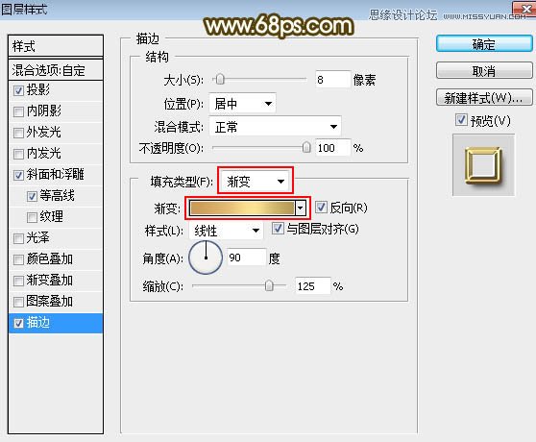Click the 不透明度 opacity slider handle

point(306,148)
